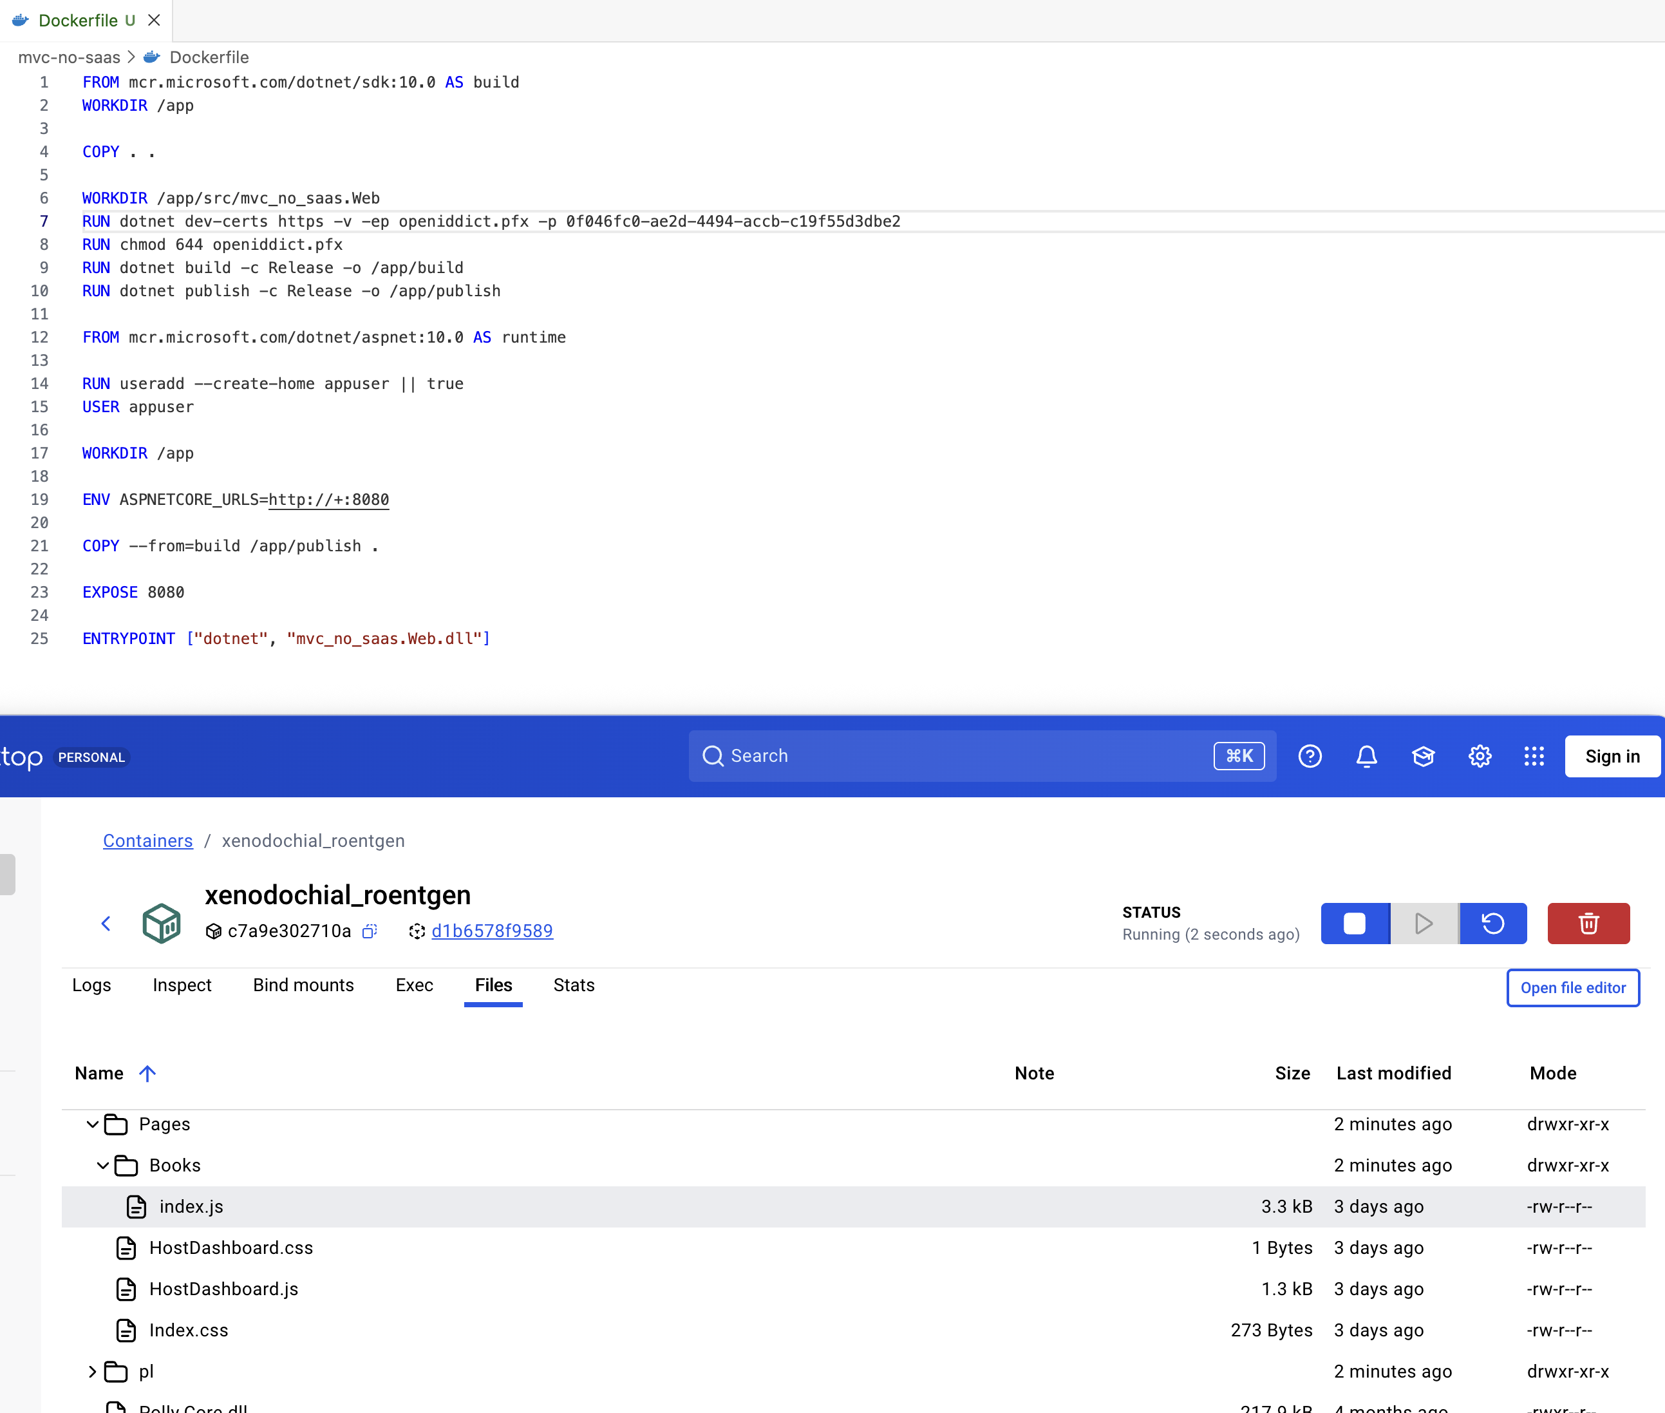
Task: Expand the pl folder
Action: click(92, 1371)
